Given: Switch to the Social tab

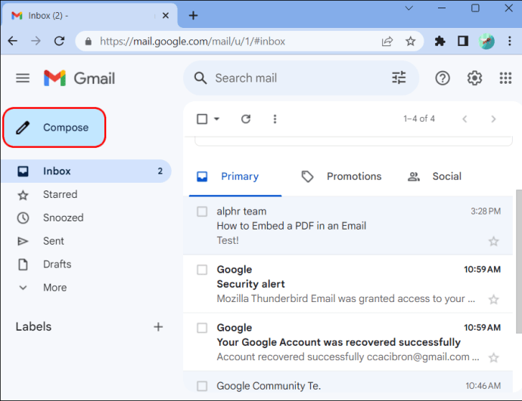Looking at the screenshot, I should [x=434, y=177].
